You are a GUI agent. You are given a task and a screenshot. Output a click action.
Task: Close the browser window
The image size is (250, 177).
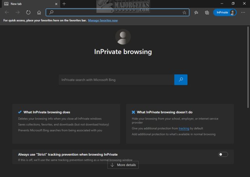(x=244, y=4)
